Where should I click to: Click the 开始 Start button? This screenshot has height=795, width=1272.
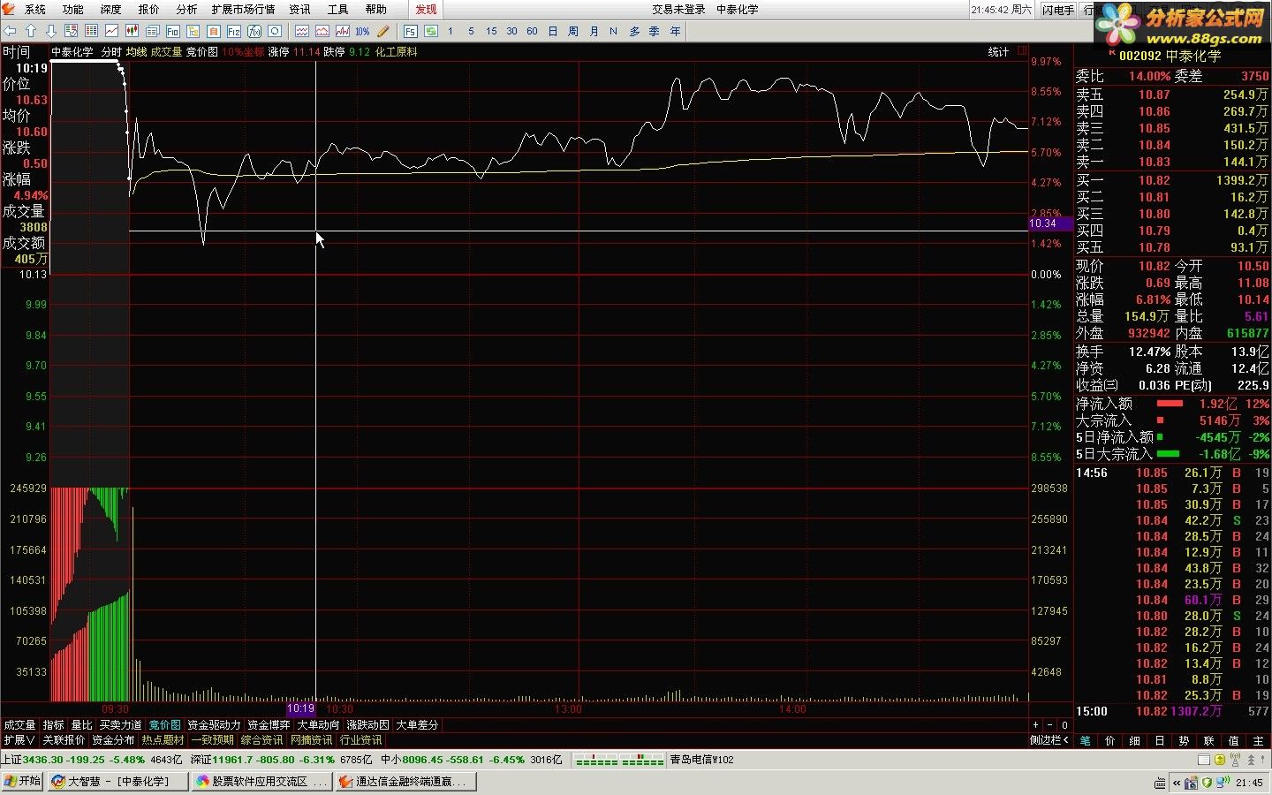[23, 782]
